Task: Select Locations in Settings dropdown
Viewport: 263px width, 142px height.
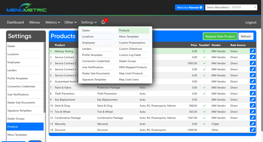Action: pyautogui.click(x=97, y=37)
